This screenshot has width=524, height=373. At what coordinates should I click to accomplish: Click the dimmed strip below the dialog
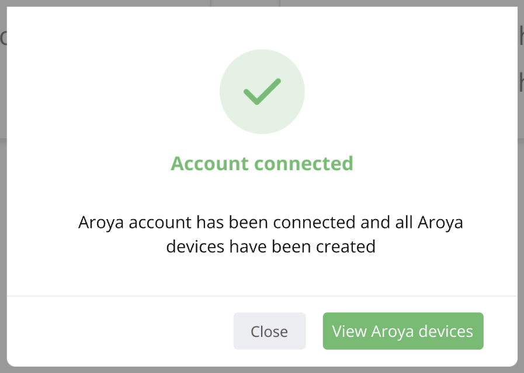262,370
